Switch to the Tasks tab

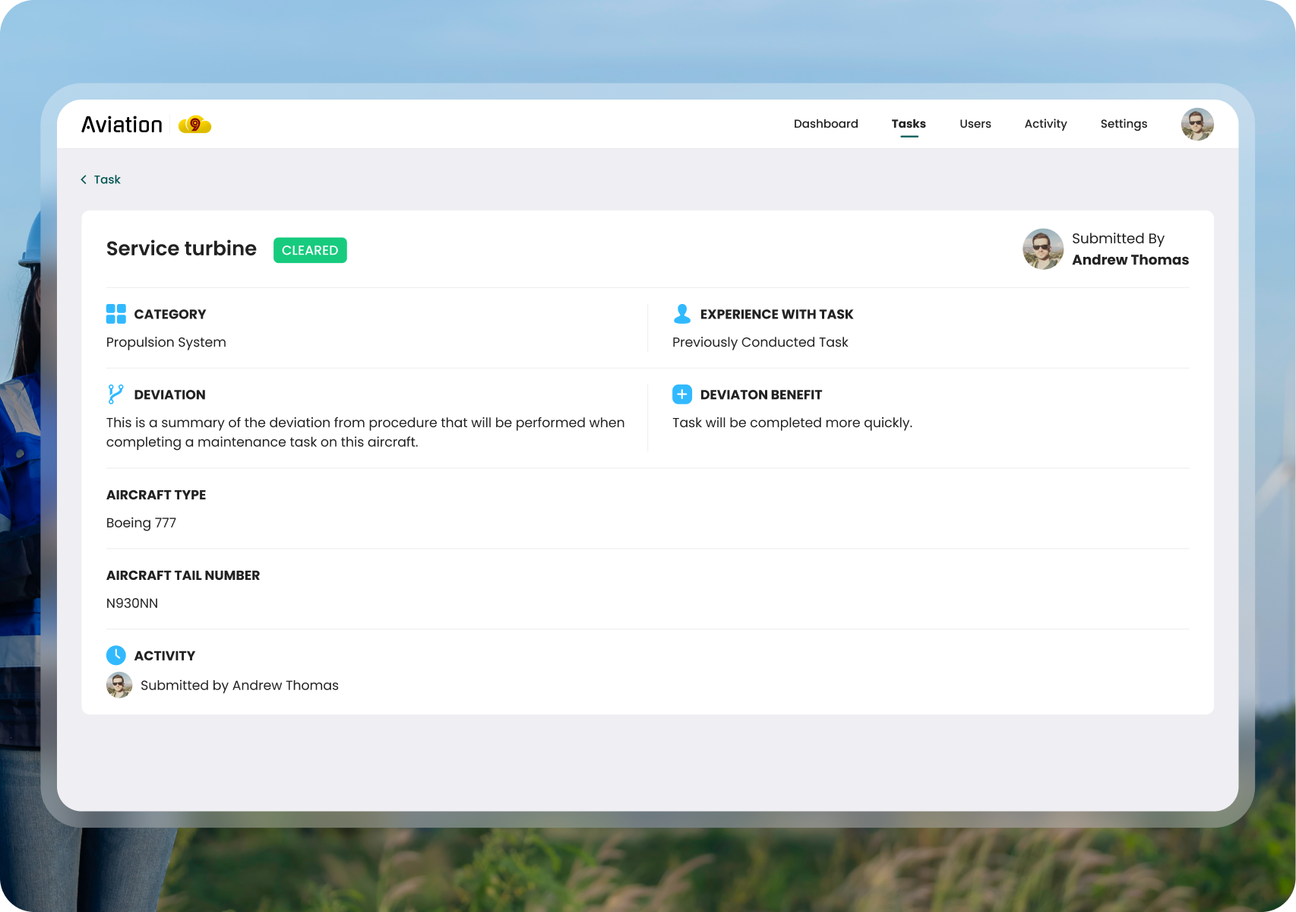click(x=909, y=124)
